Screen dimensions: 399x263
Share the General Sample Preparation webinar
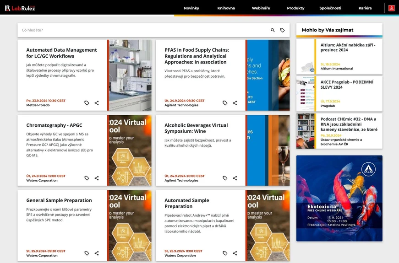coord(97,253)
